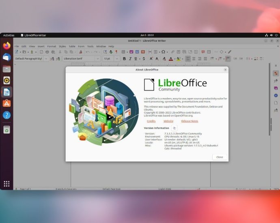Apply the yellow highlighting color swatch
This screenshot has height=223, width=280.
[x=179, y=59]
